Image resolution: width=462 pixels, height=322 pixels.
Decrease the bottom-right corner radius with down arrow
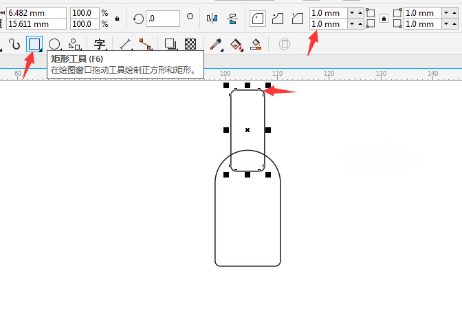446,24
